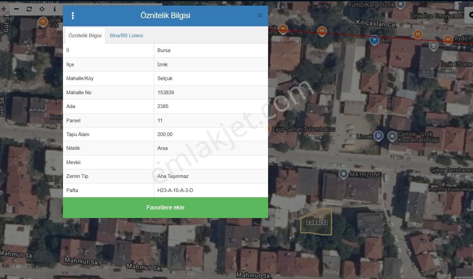Select the Tapu Alanı value 200,00

click(x=165, y=134)
